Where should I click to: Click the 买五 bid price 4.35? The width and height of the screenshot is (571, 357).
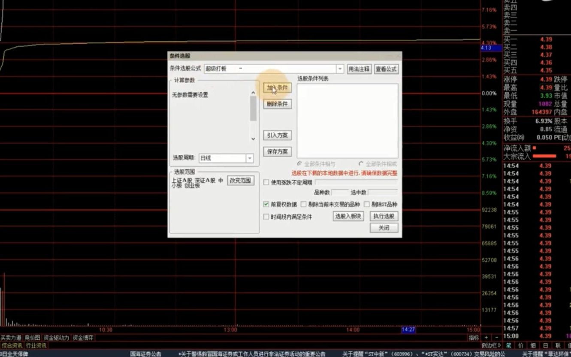click(x=546, y=70)
